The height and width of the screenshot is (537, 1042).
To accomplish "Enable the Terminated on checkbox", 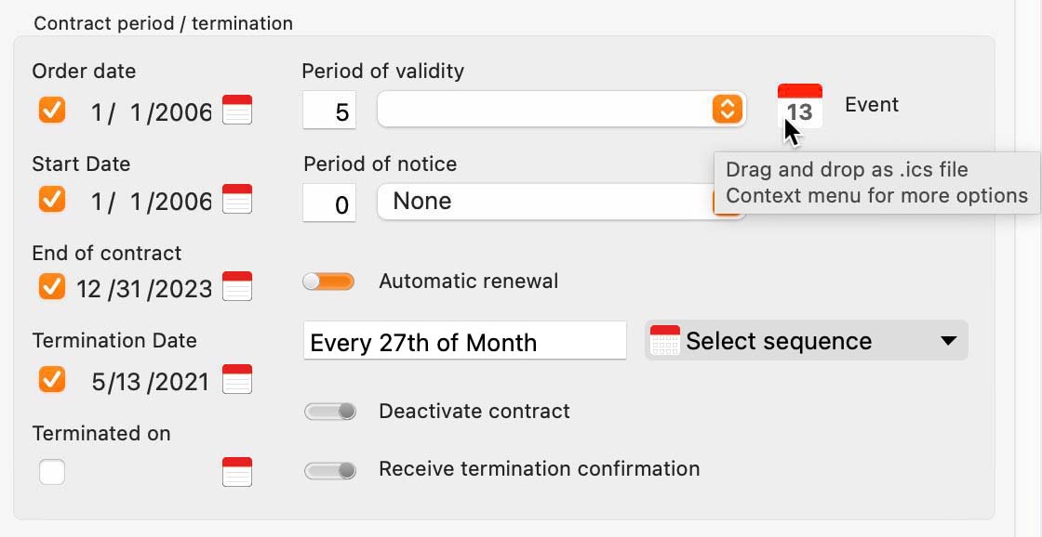I will 52,472.
